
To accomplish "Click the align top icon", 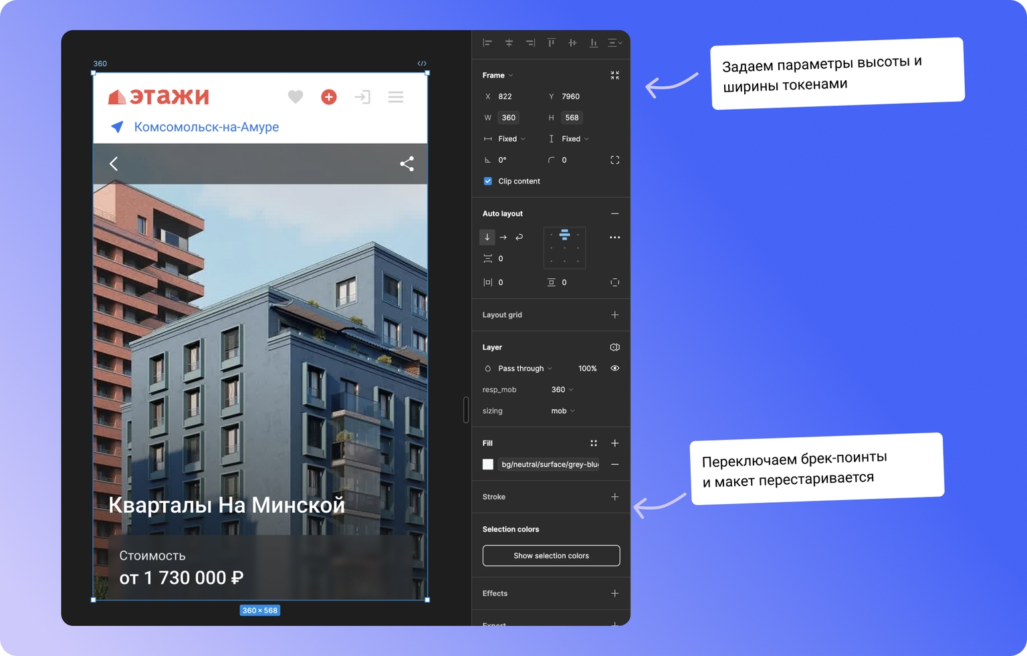I will (551, 43).
